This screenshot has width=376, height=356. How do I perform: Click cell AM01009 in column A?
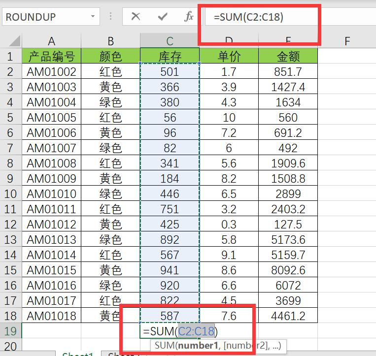51,179
